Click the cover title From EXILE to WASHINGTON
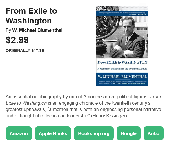The image size is (174, 147). [x=122, y=62]
